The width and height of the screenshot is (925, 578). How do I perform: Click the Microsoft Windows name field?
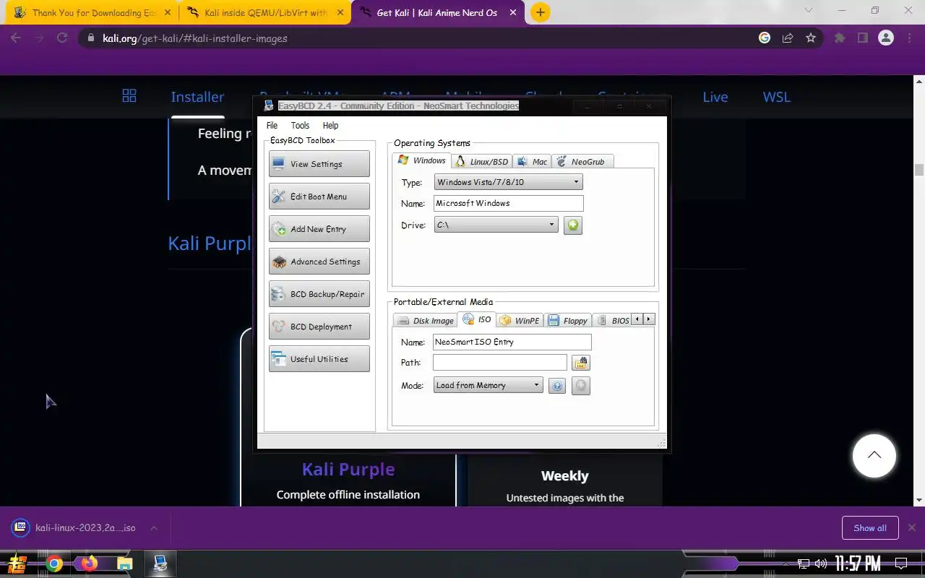click(x=508, y=203)
